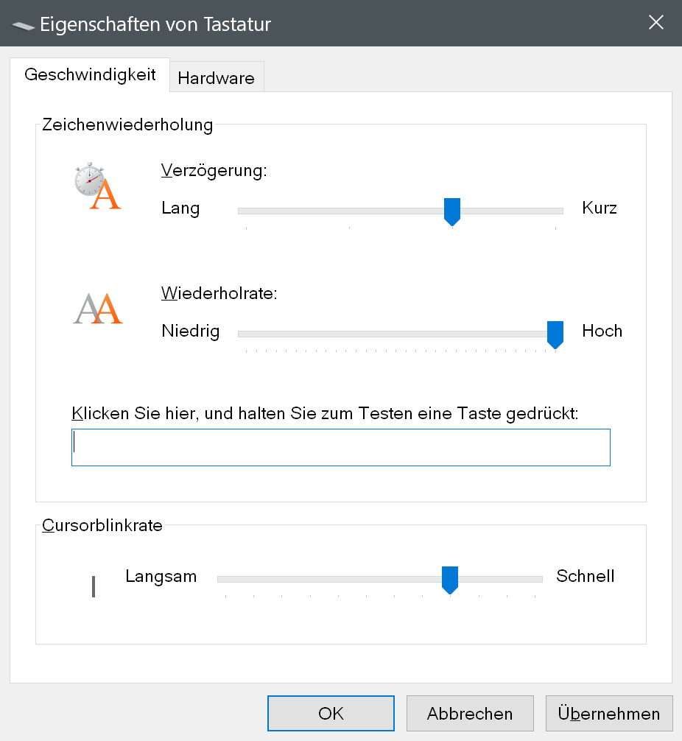Click the stopwatch delay icon

(x=96, y=186)
